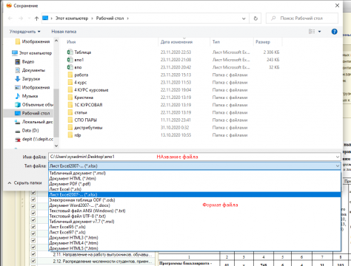Viewport: 351px width, 266px height.
Task: Choose Документ PDF (*.pdf) format
Action: pos(195,184)
